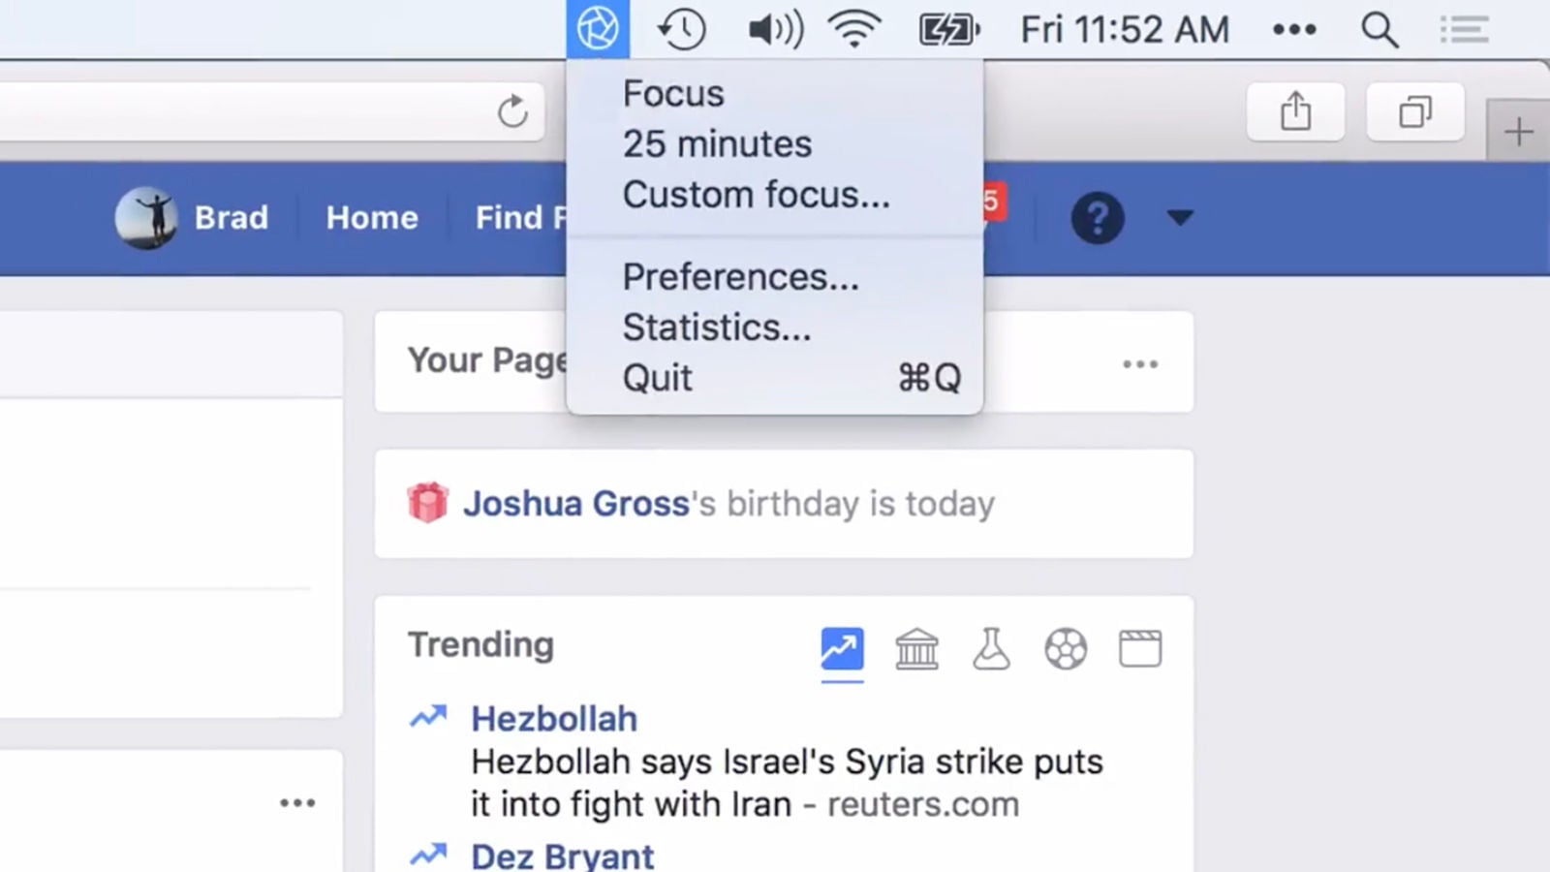Reload the page with the refresh icon
The width and height of the screenshot is (1550, 872).
pyautogui.click(x=512, y=111)
